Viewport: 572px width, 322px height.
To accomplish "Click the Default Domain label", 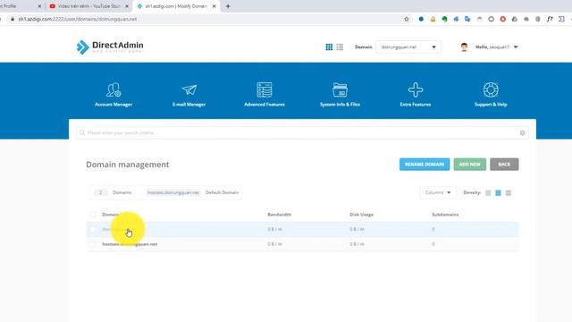I will click(x=222, y=192).
